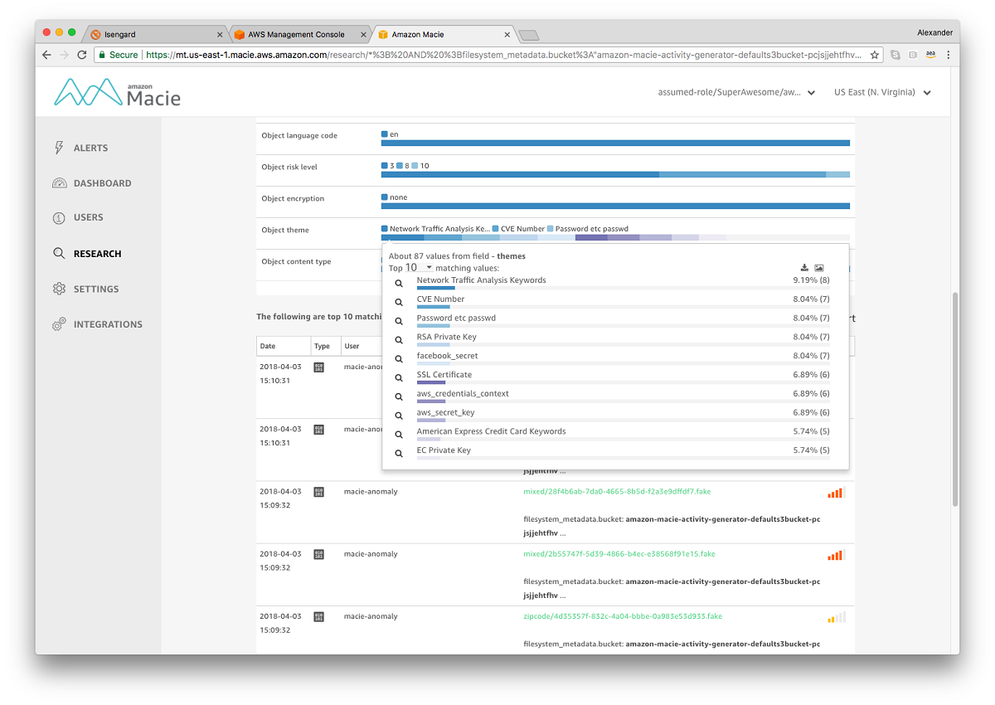Image resolution: width=995 pixels, height=705 pixels.
Task: Click the Alexander Chrome profile button
Action: coord(934,33)
